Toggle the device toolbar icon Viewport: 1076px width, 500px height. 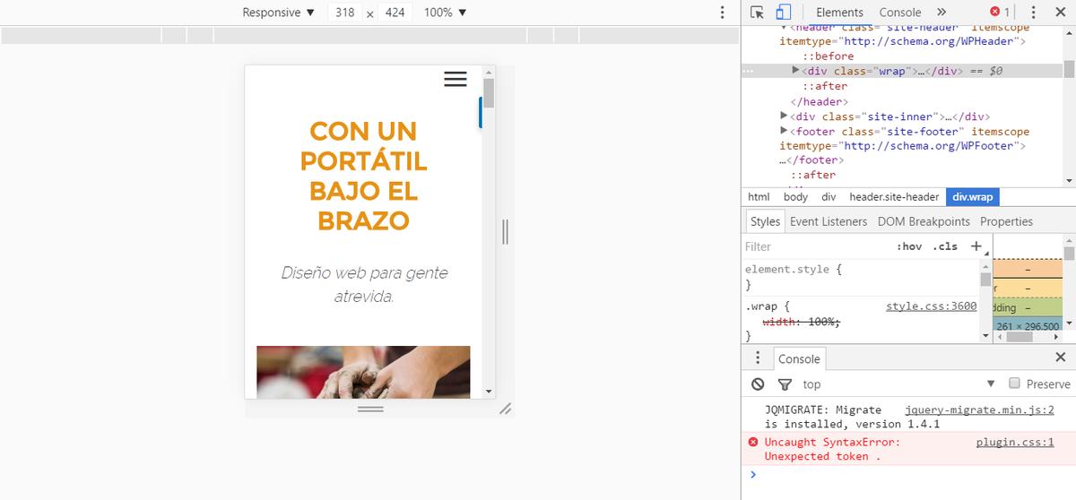pos(783,13)
